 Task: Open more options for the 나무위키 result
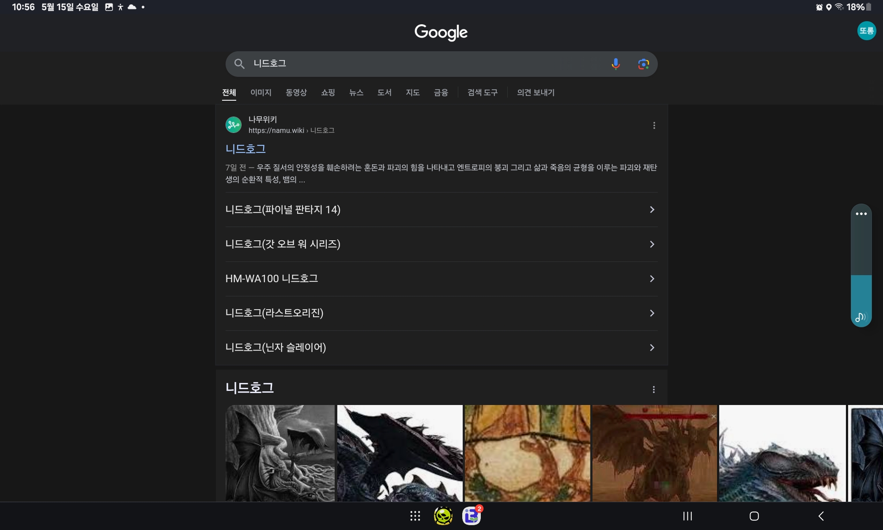[x=654, y=125]
